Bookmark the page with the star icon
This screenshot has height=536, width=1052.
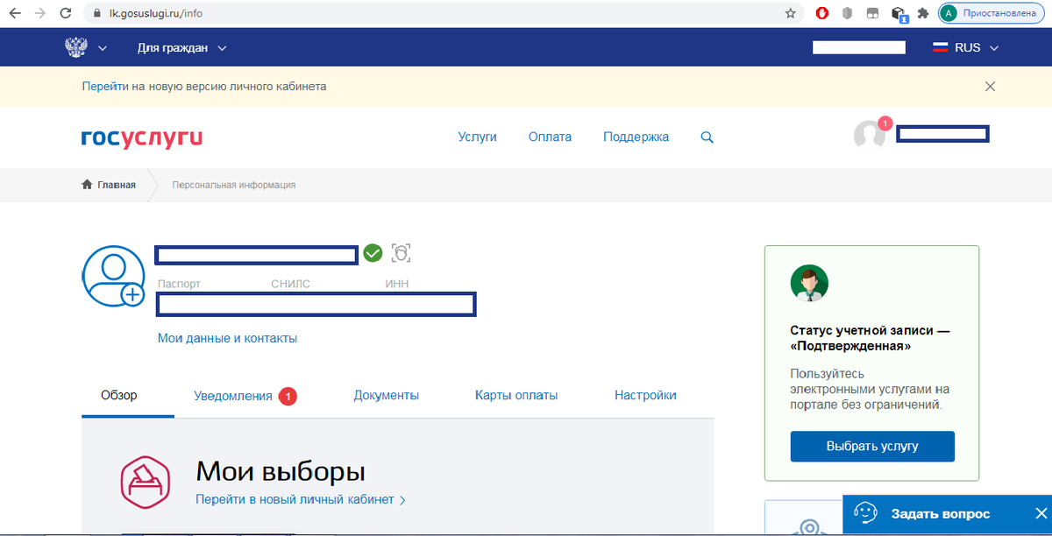tap(788, 13)
